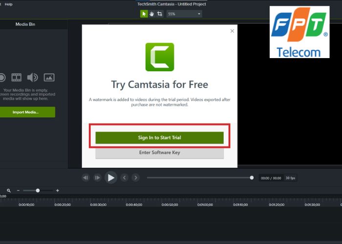Click the timeline zoom in plus button

[57, 190]
